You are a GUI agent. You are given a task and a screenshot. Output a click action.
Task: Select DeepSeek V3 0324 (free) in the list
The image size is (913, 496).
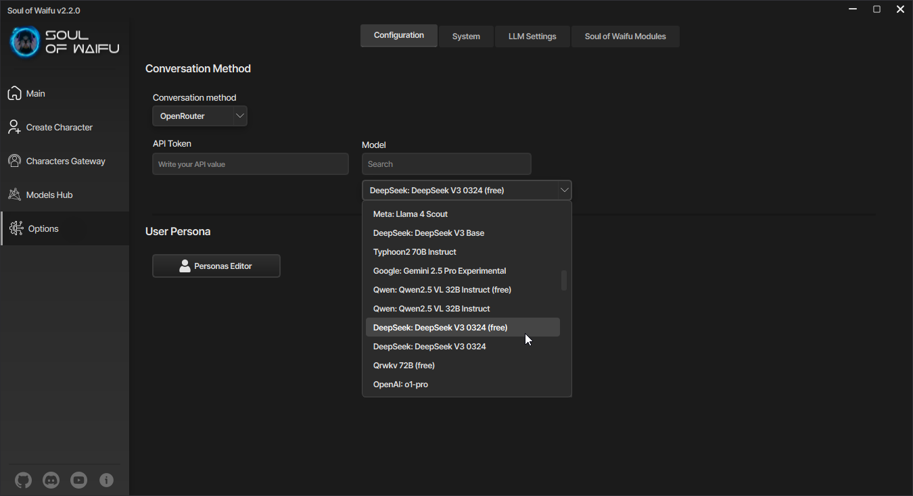coord(463,328)
